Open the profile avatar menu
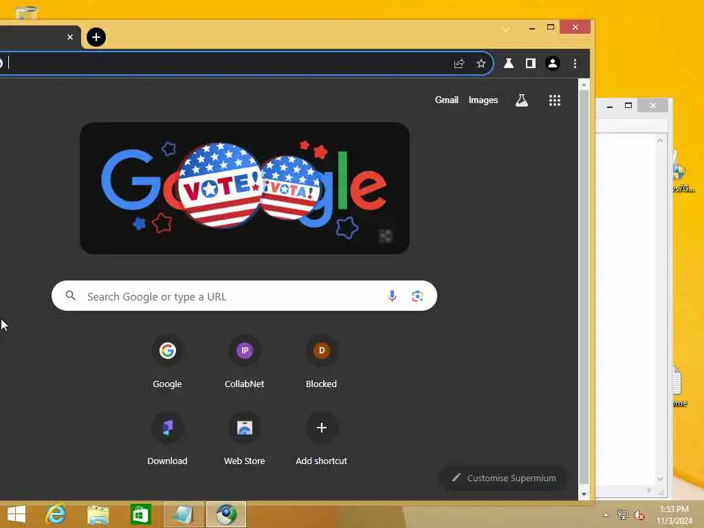 (553, 64)
